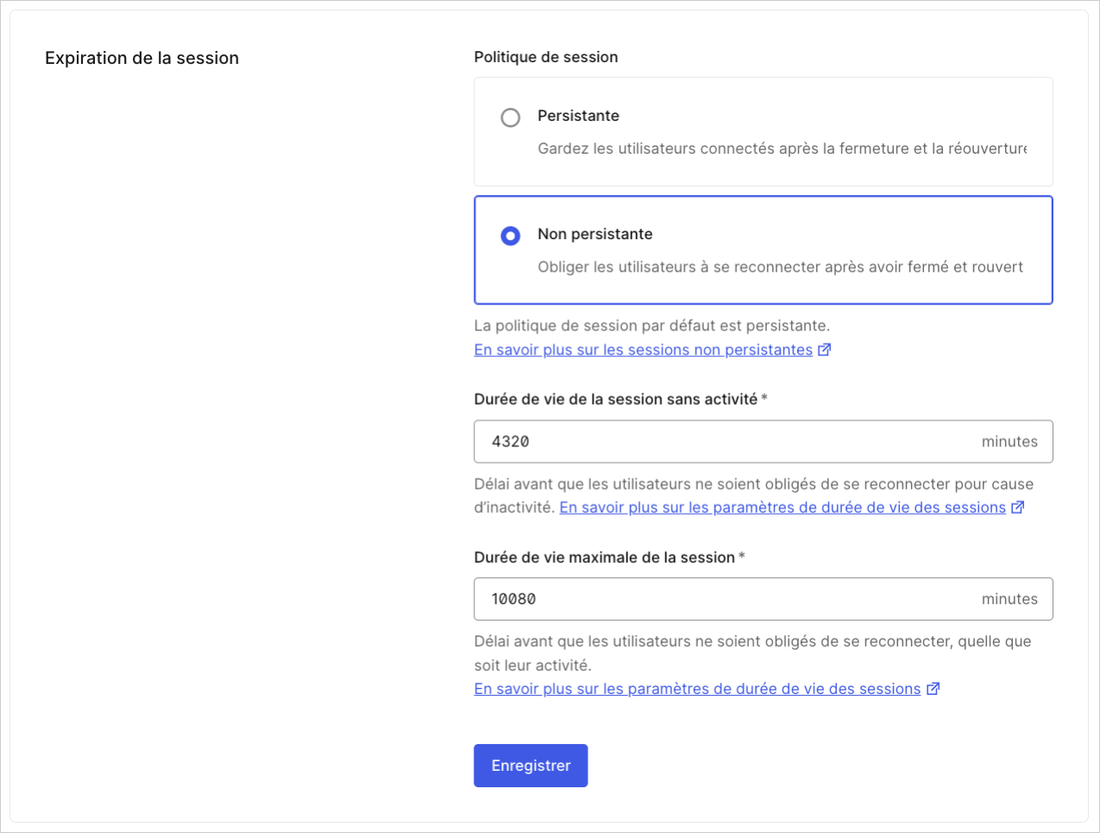The width and height of the screenshot is (1100, 833).
Task: Click the required asterisk on Durée de vie maximale
Action: pyautogui.click(x=742, y=557)
